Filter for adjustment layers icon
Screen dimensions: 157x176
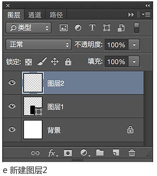pyautogui.click(x=78, y=28)
